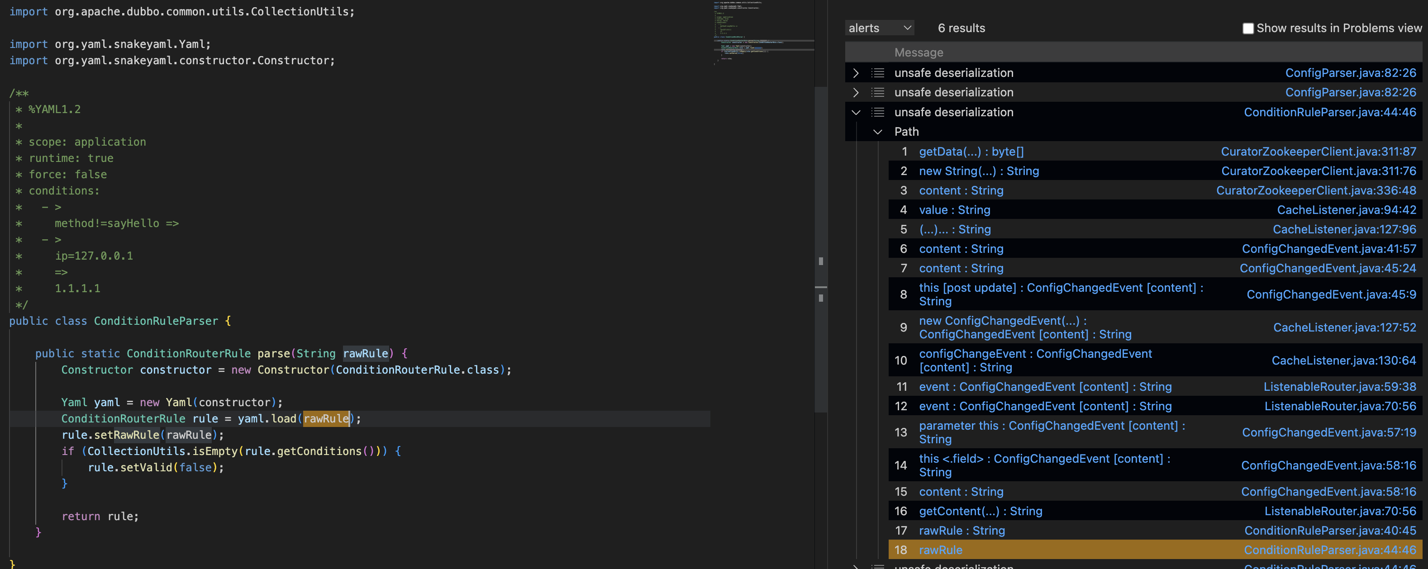Screen dimensions: 1428x569
Task: Open first ConfigParser.java:82:26 location link
Action: [x=1350, y=73]
